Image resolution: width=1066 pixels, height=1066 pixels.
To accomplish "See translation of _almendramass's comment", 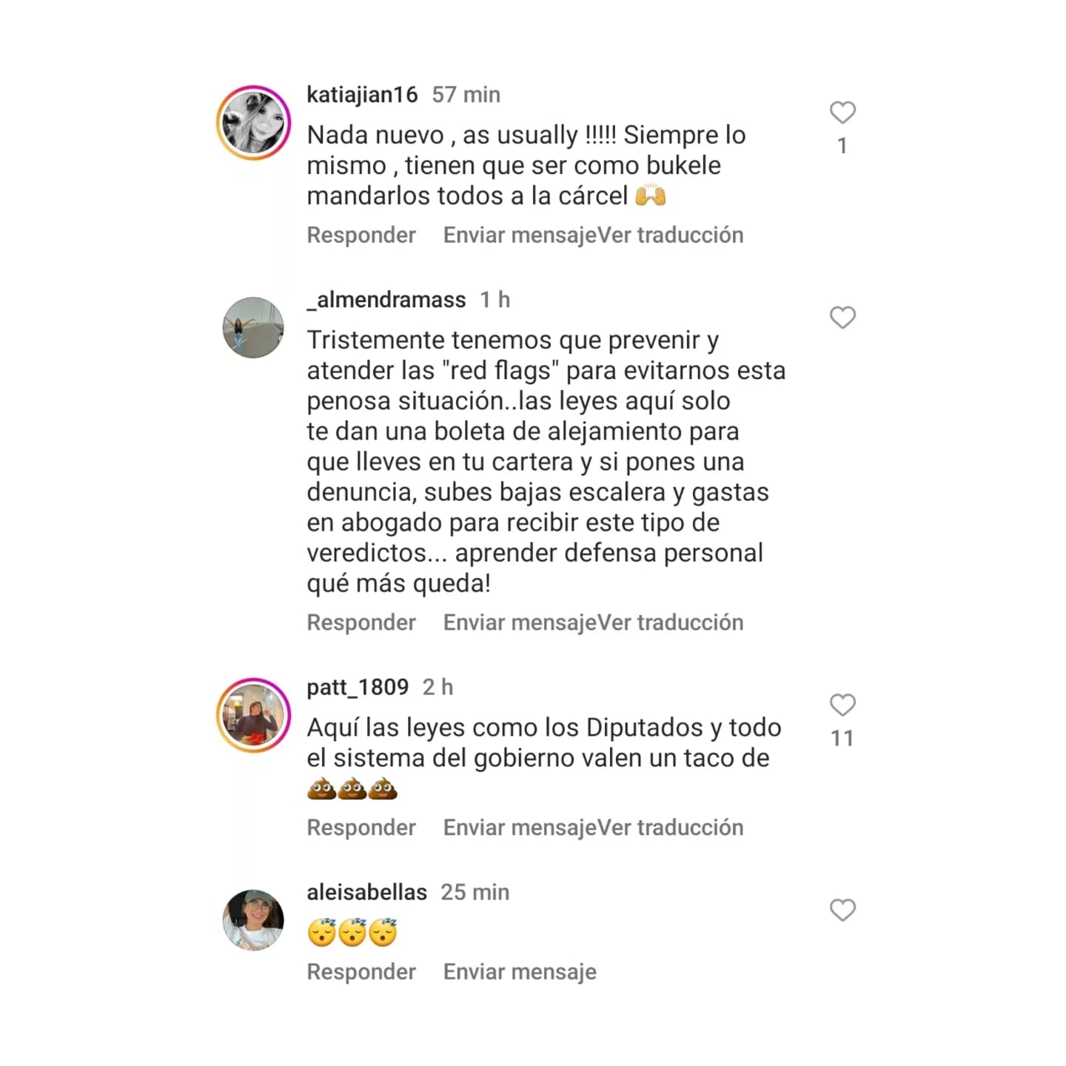I will (x=670, y=623).
